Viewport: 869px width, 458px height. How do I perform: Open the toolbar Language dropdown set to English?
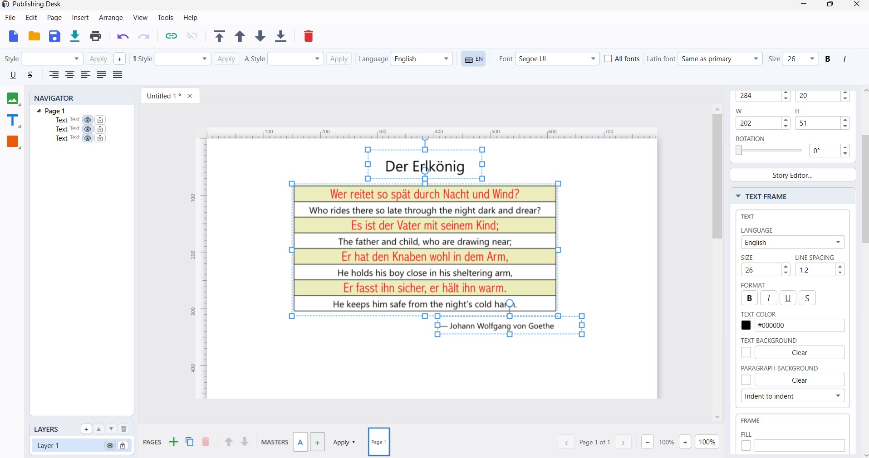click(x=422, y=59)
